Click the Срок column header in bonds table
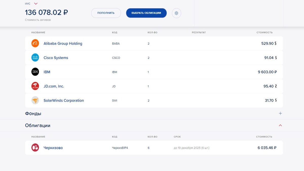Image resolution: width=304 pixels, height=171 pixels. (177, 137)
